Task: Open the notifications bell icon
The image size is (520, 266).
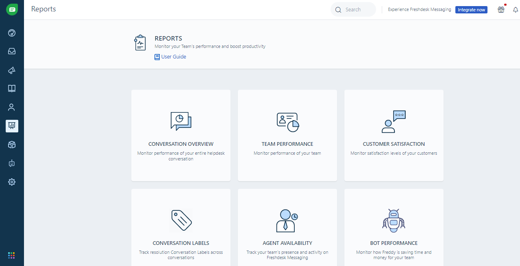Action: [x=516, y=10]
